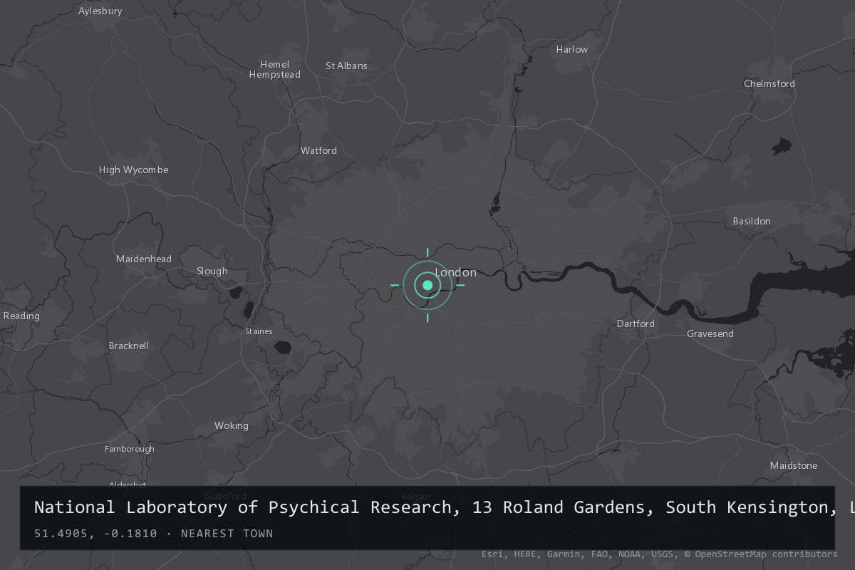Click the High Wycombe label
855x570 pixels.
pyautogui.click(x=133, y=170)
